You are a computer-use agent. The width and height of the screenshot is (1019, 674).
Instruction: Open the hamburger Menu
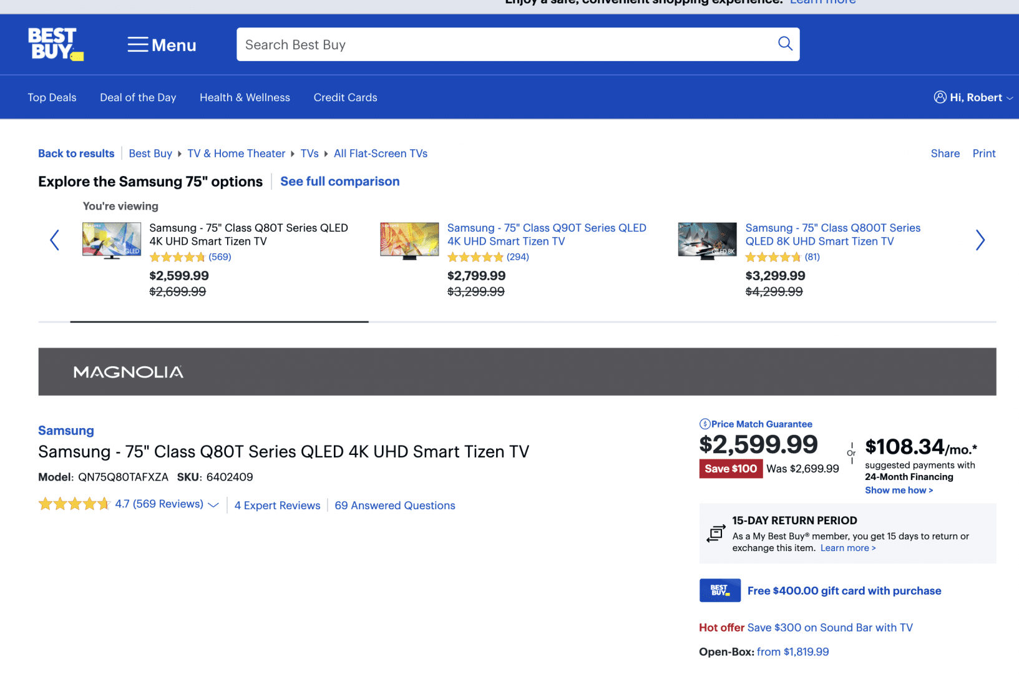162,45
